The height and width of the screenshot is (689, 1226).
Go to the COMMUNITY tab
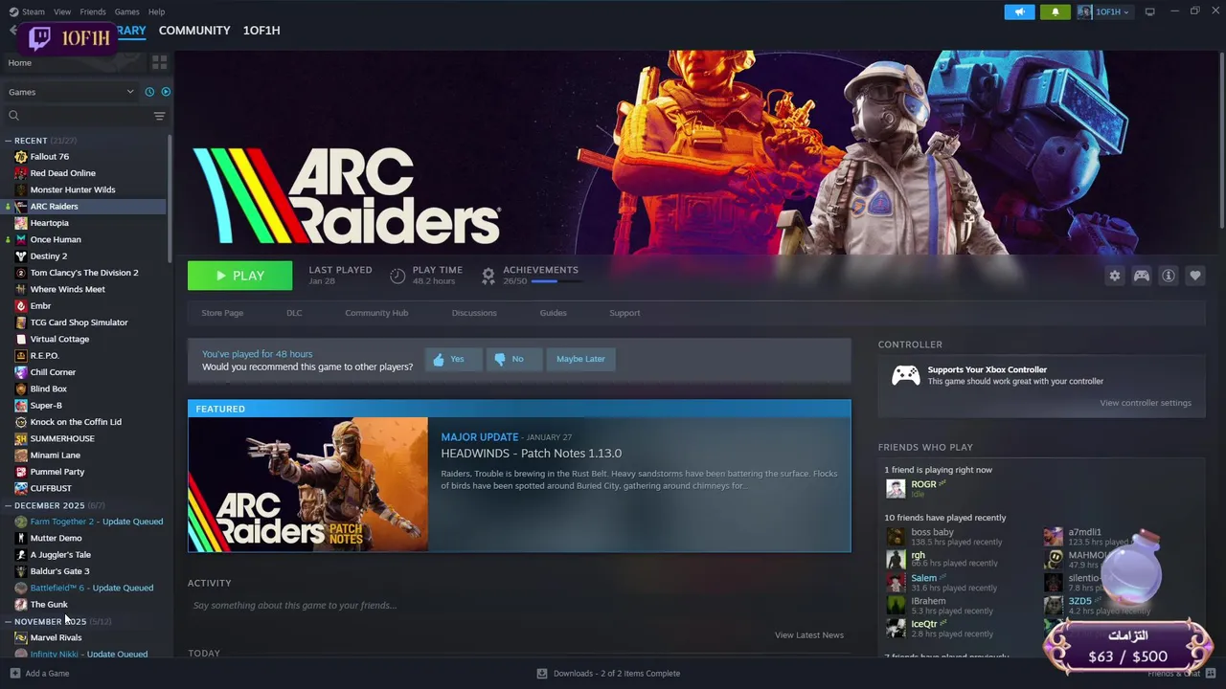194,31
